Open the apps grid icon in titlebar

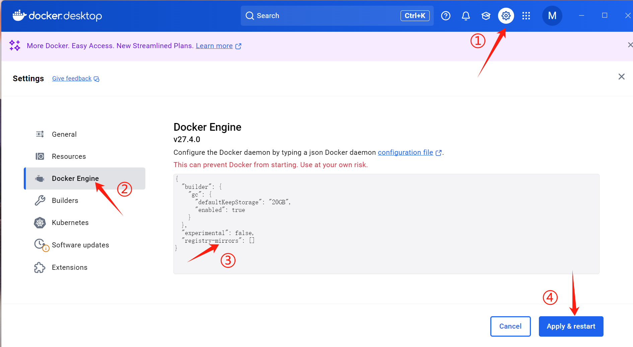pos(526,15)
